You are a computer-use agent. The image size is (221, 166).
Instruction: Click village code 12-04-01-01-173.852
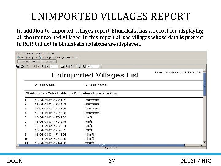click(50, 130)
